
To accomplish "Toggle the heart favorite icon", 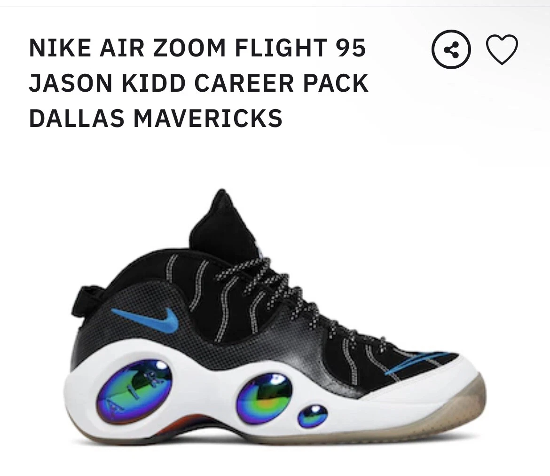I will point(502,49).
